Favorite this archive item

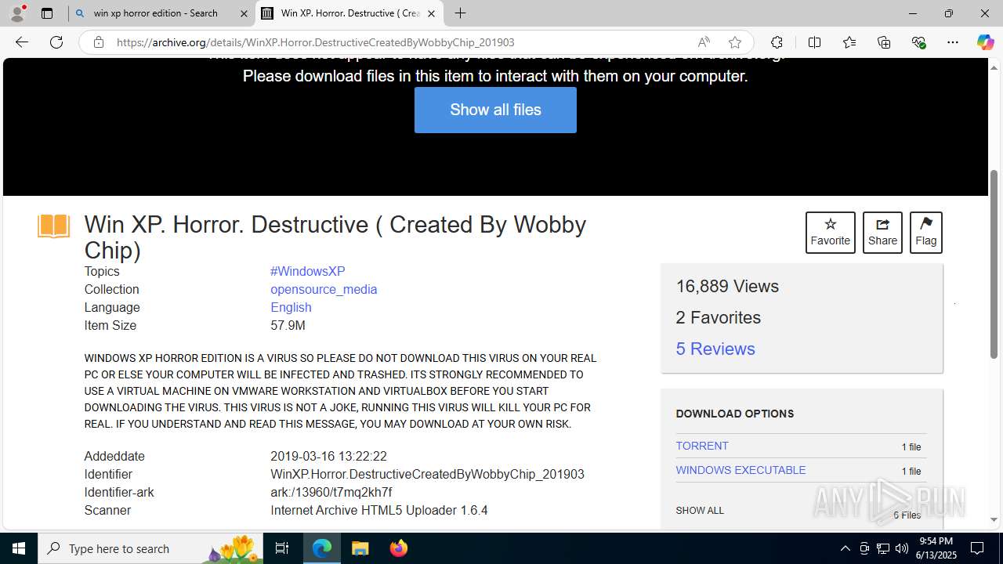click(x=830, y=233)
